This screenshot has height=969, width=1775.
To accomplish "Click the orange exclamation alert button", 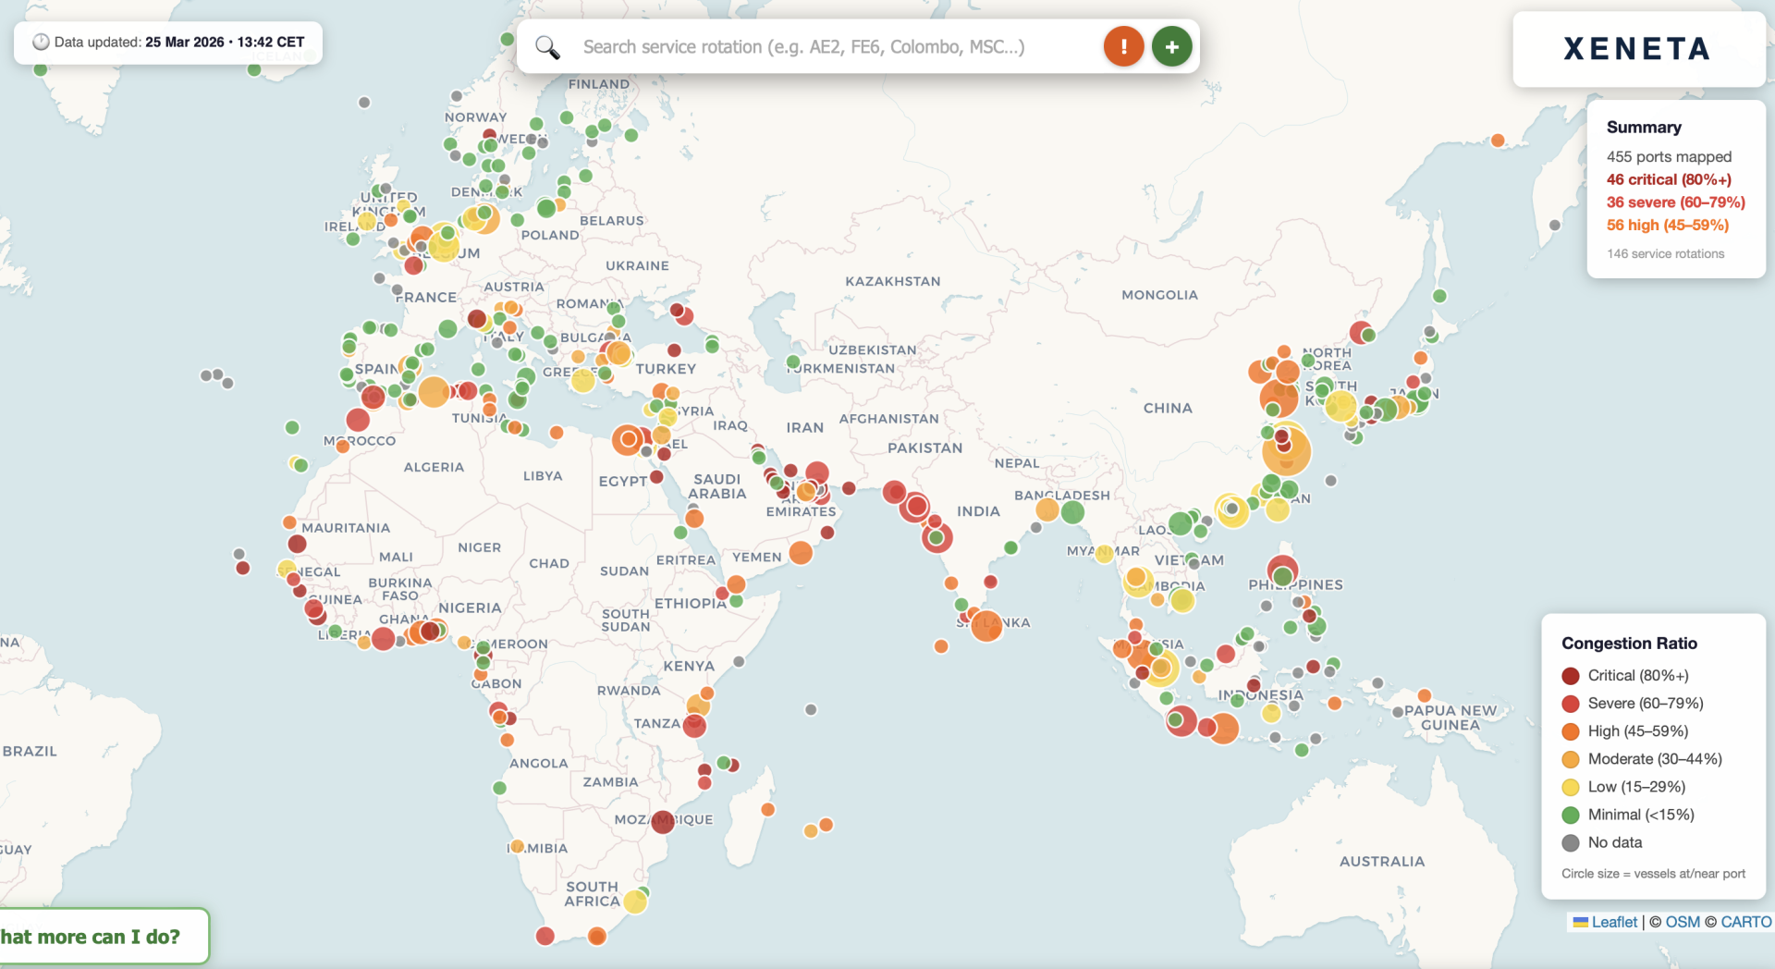I will pyautogui.click(x=1123, y=46).
